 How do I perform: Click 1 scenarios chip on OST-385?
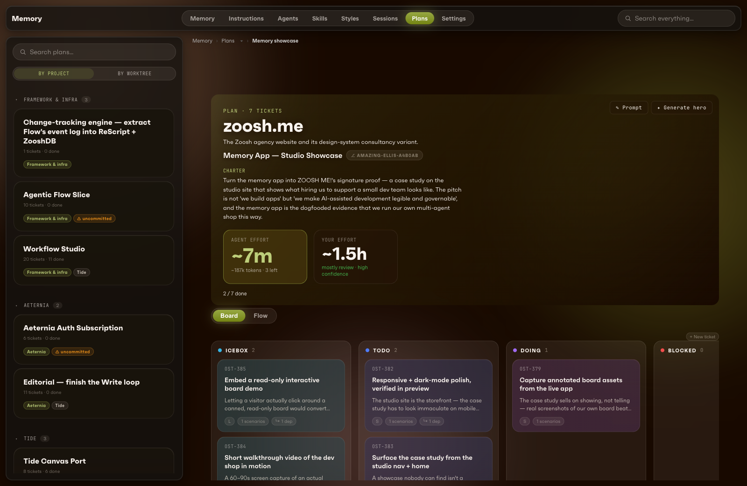(x=253, y=422)
